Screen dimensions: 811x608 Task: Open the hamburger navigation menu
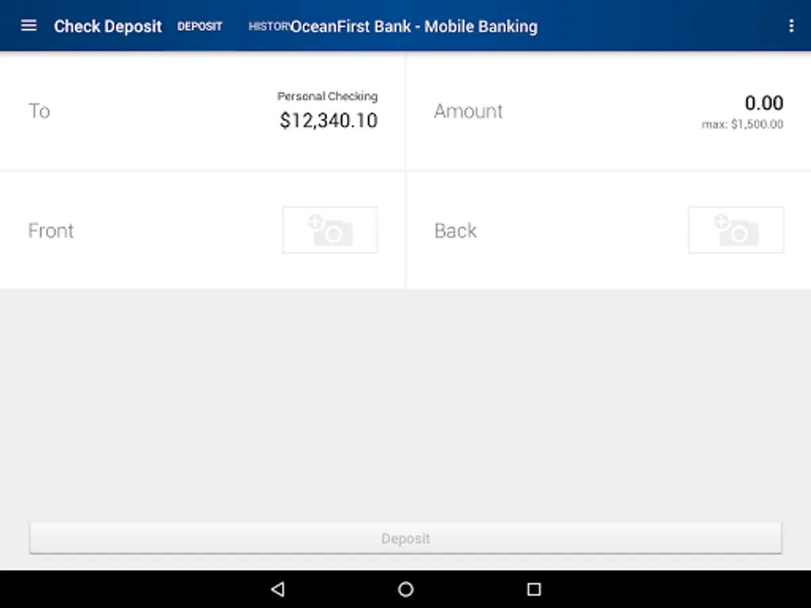tap(28, 26)
